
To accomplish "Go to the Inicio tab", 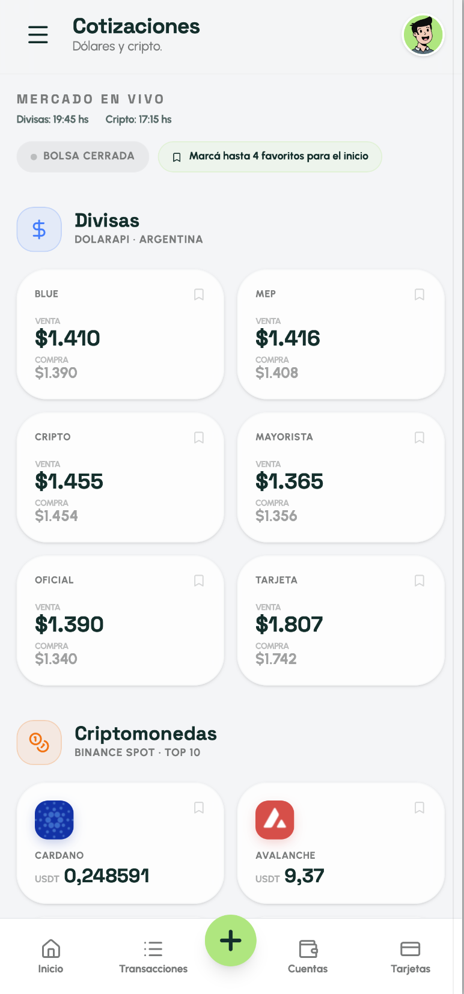I will point(50,956).
